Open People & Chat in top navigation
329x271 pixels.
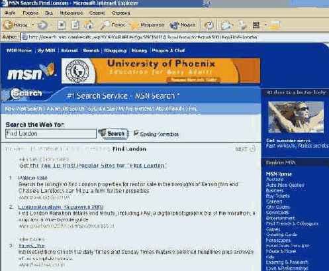(168, 50)
